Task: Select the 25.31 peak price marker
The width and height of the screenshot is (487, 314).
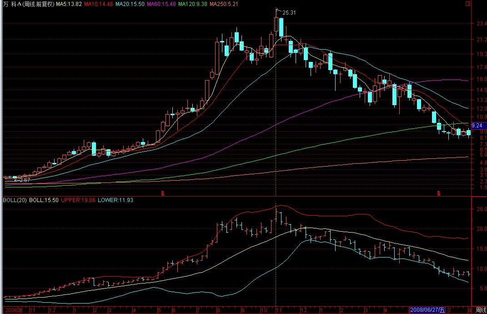Action: (289, 13)
